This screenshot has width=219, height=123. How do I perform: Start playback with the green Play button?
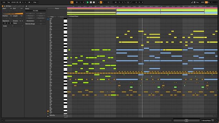tap(88, 2)
